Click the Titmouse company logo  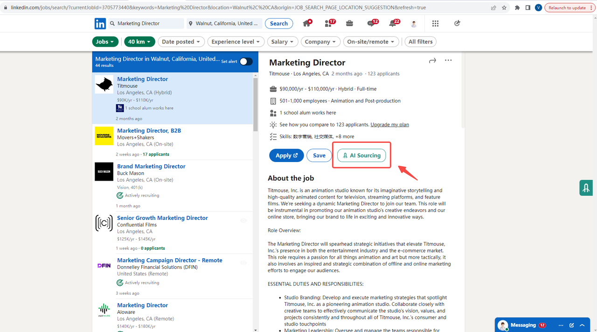coord(104,85)
